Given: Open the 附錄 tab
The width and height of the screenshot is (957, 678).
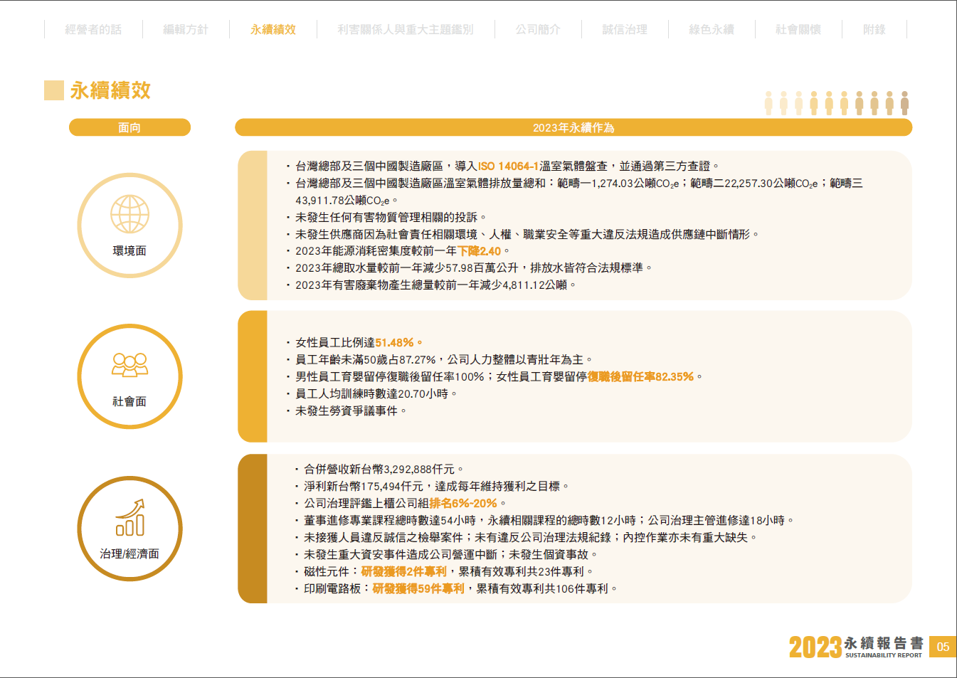Looking at the screenshot, I should [874, 30].
